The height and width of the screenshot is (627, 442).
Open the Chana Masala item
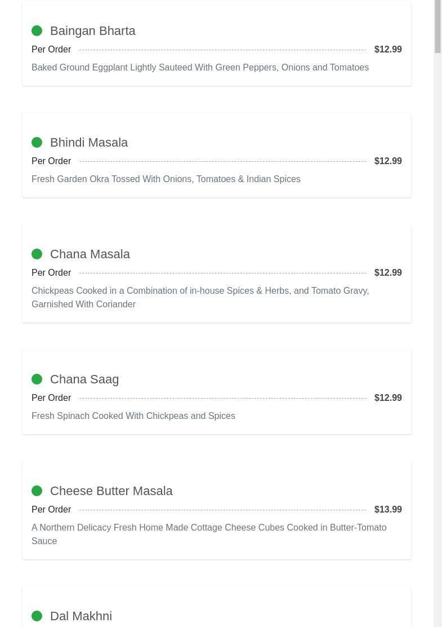click(x=90, y=254)
